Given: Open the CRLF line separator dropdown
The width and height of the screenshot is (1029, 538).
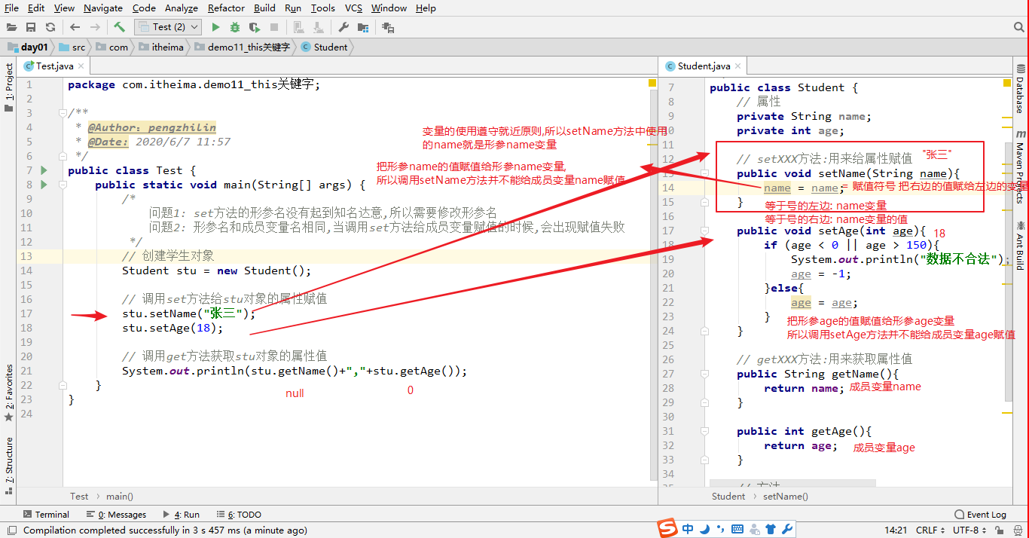Looking at the screenshot, I should pyautogui.click(x=930, y=530).
